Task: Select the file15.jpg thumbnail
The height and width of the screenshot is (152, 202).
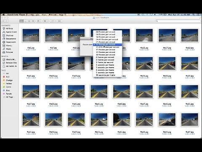Action: (144, 35)
